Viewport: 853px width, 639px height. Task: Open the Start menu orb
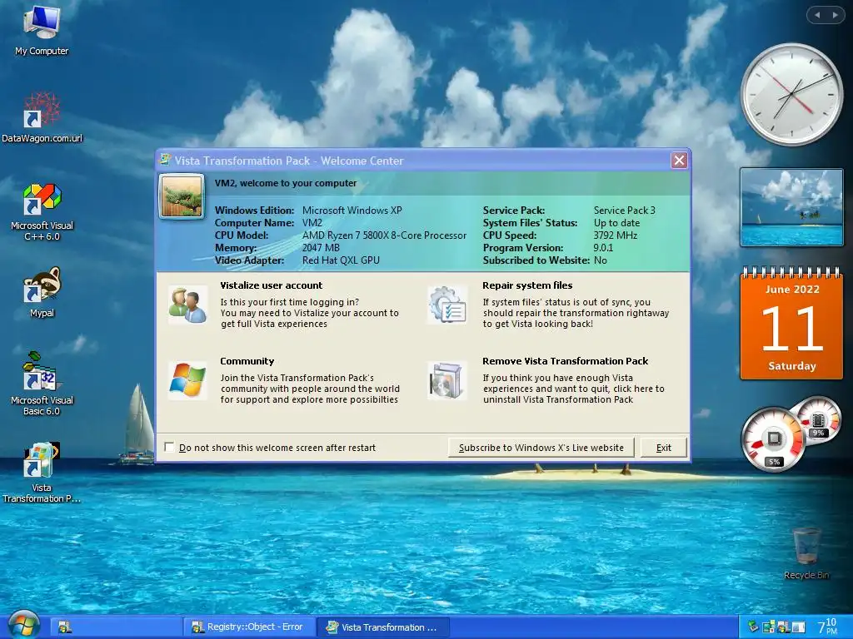[x=24, y=625]
